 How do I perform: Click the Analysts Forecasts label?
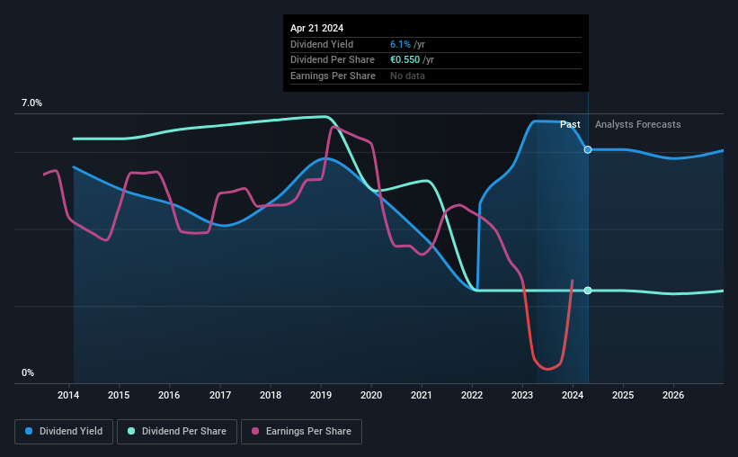pos(637,124)
